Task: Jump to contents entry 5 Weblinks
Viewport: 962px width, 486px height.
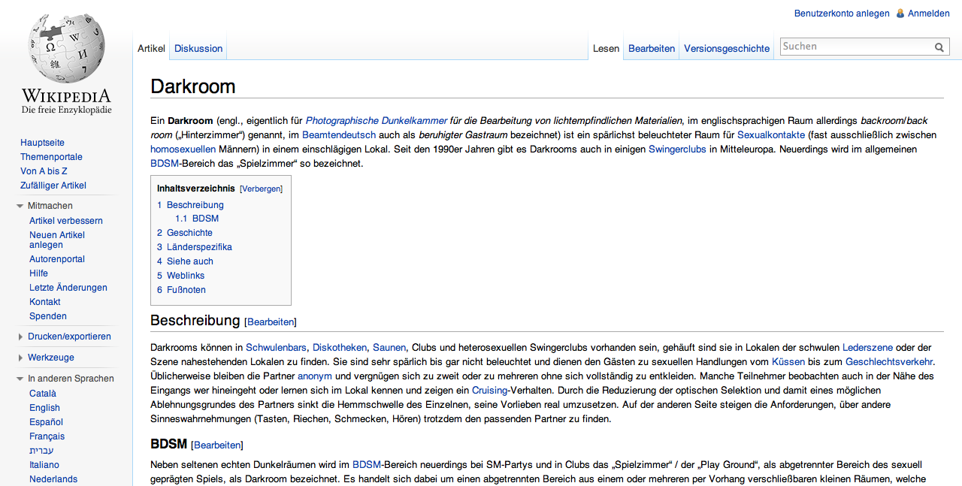Action: pyautogui.click(x=180, y=276)
